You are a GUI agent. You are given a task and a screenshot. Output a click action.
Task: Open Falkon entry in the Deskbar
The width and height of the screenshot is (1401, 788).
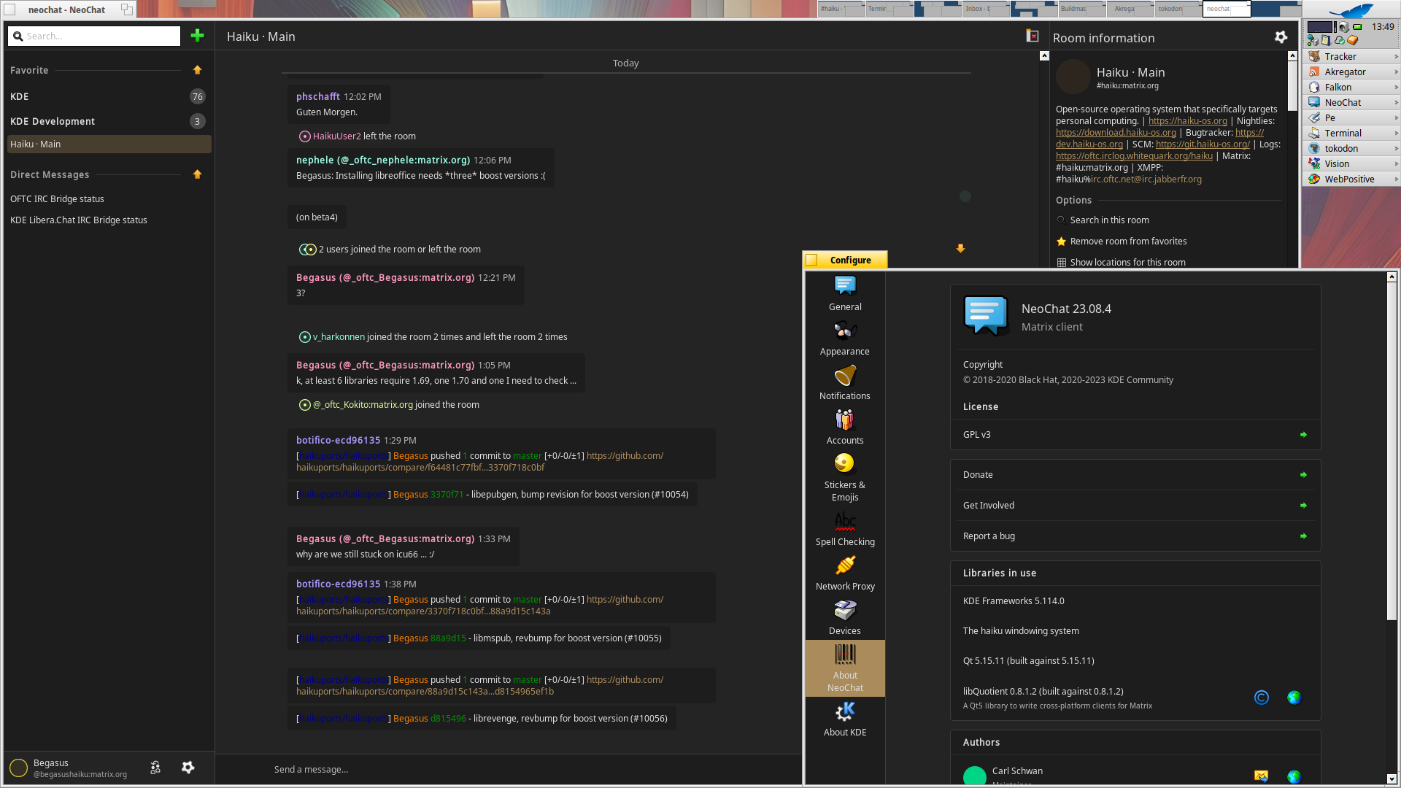pyautogui.click(x=1351, y=88)
